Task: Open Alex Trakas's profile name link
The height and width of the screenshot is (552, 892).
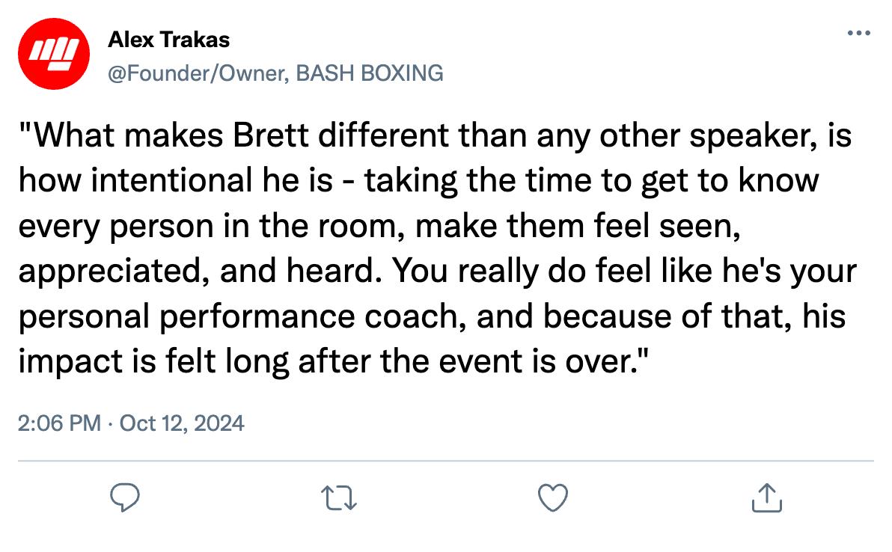Action: click(x=169, y=39)
